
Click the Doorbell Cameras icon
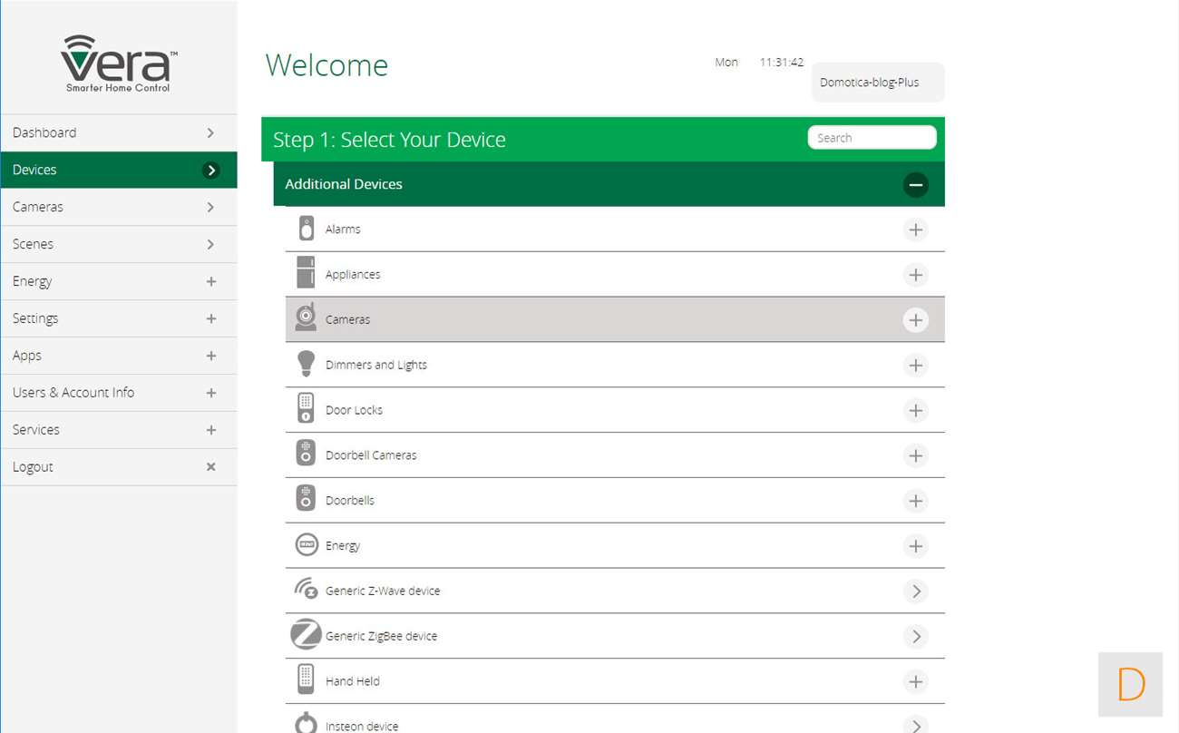coord(306,454)
